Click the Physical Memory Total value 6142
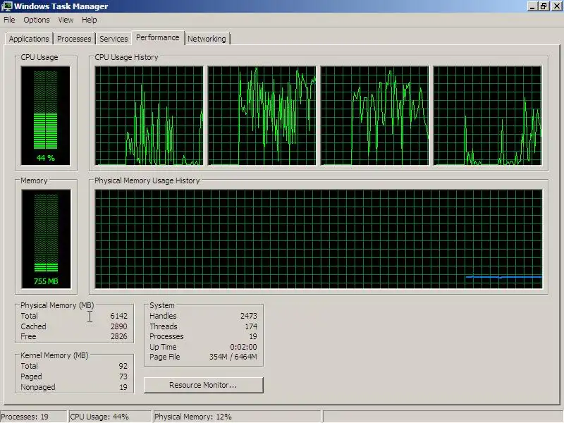 118,316
